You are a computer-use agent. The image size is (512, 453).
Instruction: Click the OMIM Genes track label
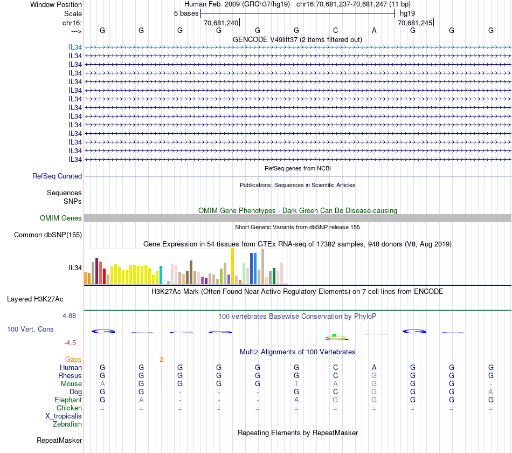[x=61, y=218]
